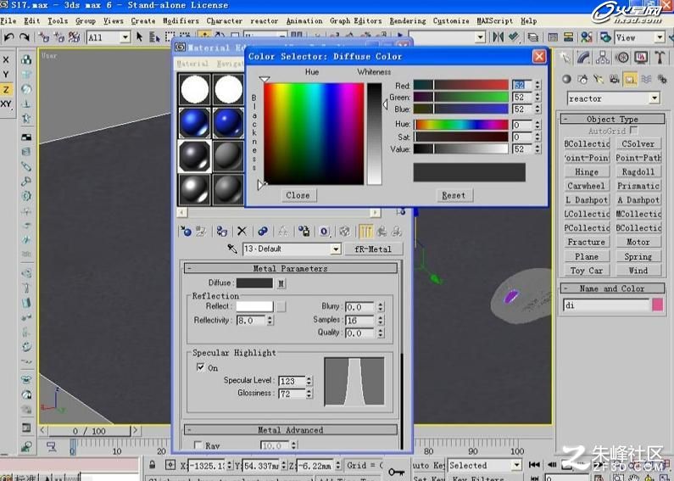Viewport: 674px width, 481px height.
Task: Select the XY plane constraint
Action: coord(6,104)
